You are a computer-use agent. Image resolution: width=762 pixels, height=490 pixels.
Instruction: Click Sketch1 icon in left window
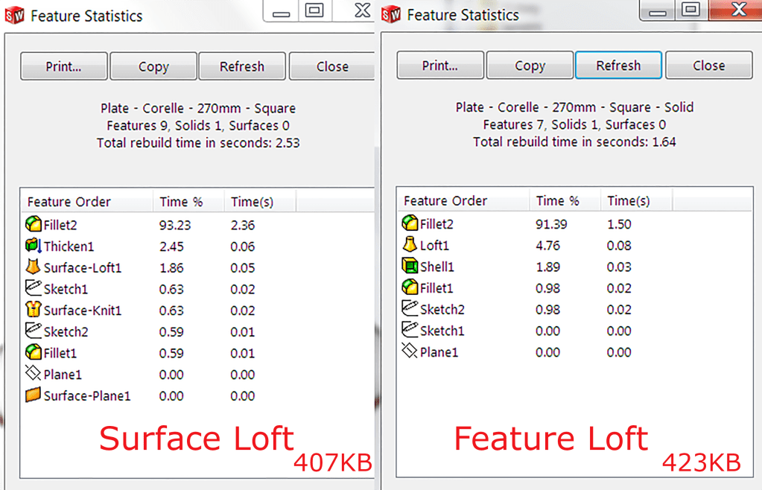(33, 289)
